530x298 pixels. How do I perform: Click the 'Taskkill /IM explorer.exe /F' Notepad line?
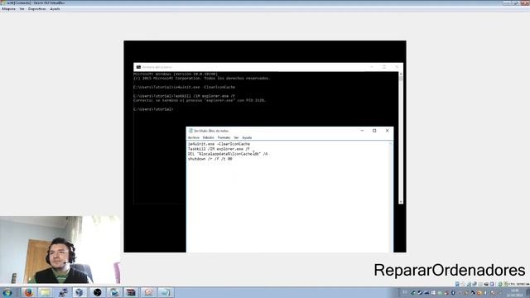coord(219,149)
